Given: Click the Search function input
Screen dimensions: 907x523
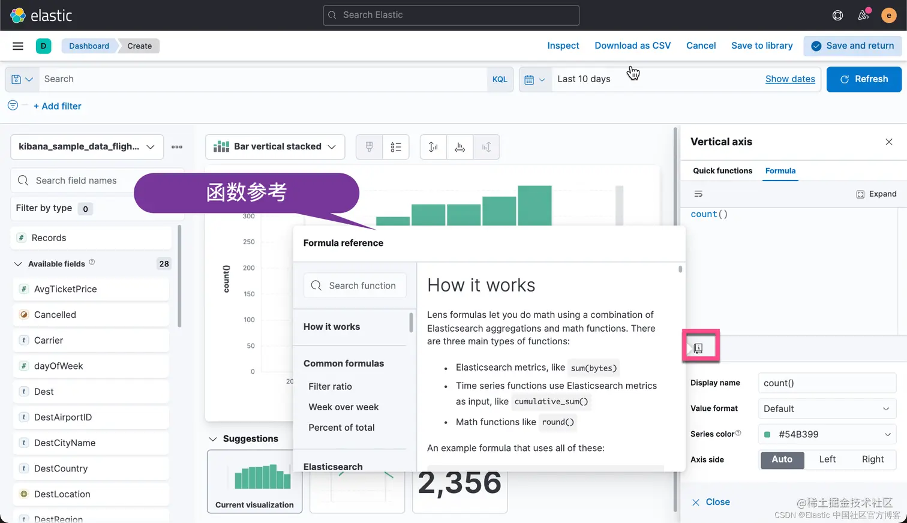Looking at the screenshot, I should pos(355,285).
